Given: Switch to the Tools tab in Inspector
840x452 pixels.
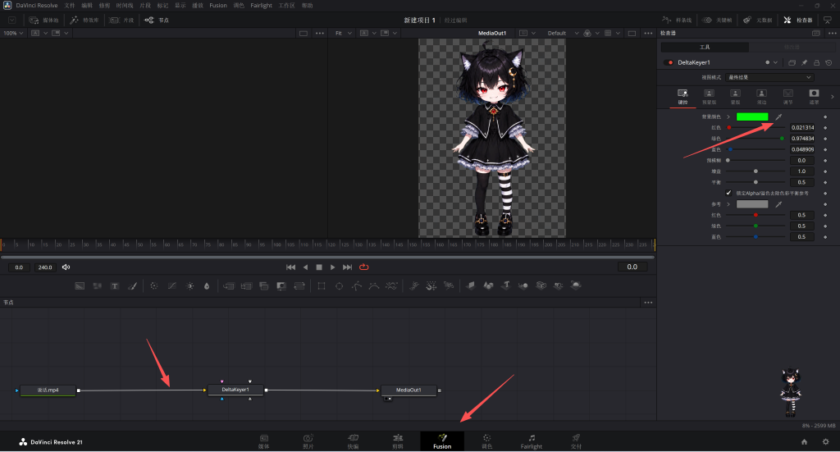Looking at the screenshot, I should (705, 47).
